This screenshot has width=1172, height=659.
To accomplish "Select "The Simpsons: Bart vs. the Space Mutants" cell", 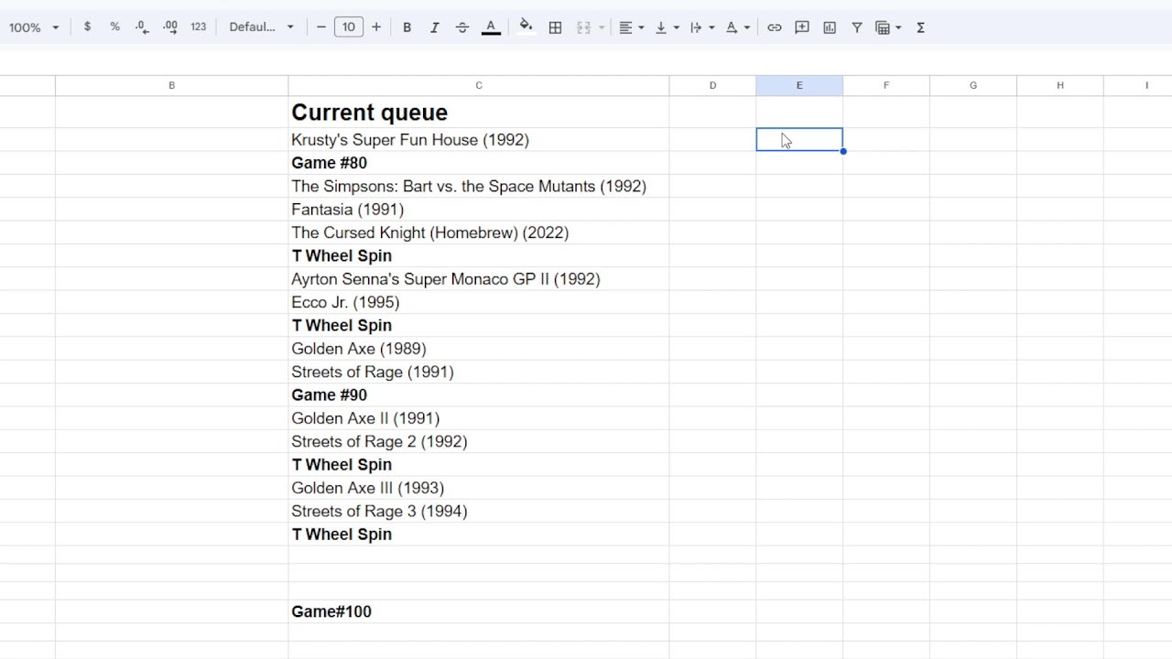I will (479, 187).
